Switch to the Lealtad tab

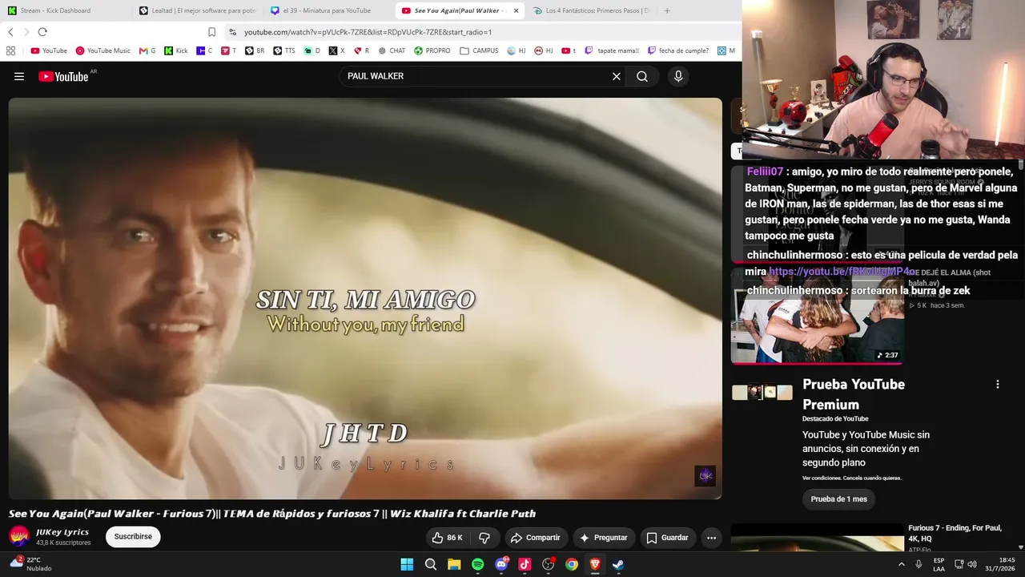pyautogui.click(x=197, y=10)
